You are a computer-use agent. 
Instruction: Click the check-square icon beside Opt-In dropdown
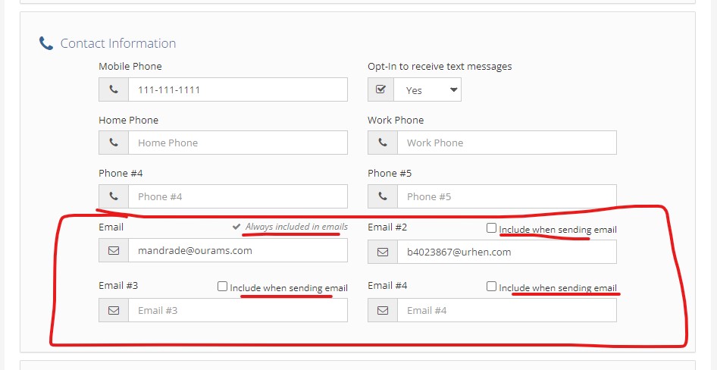381,89
